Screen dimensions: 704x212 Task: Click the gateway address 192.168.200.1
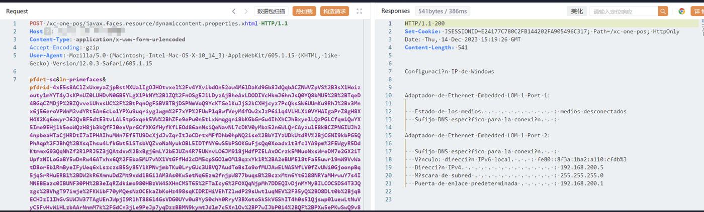pos(582,184)
